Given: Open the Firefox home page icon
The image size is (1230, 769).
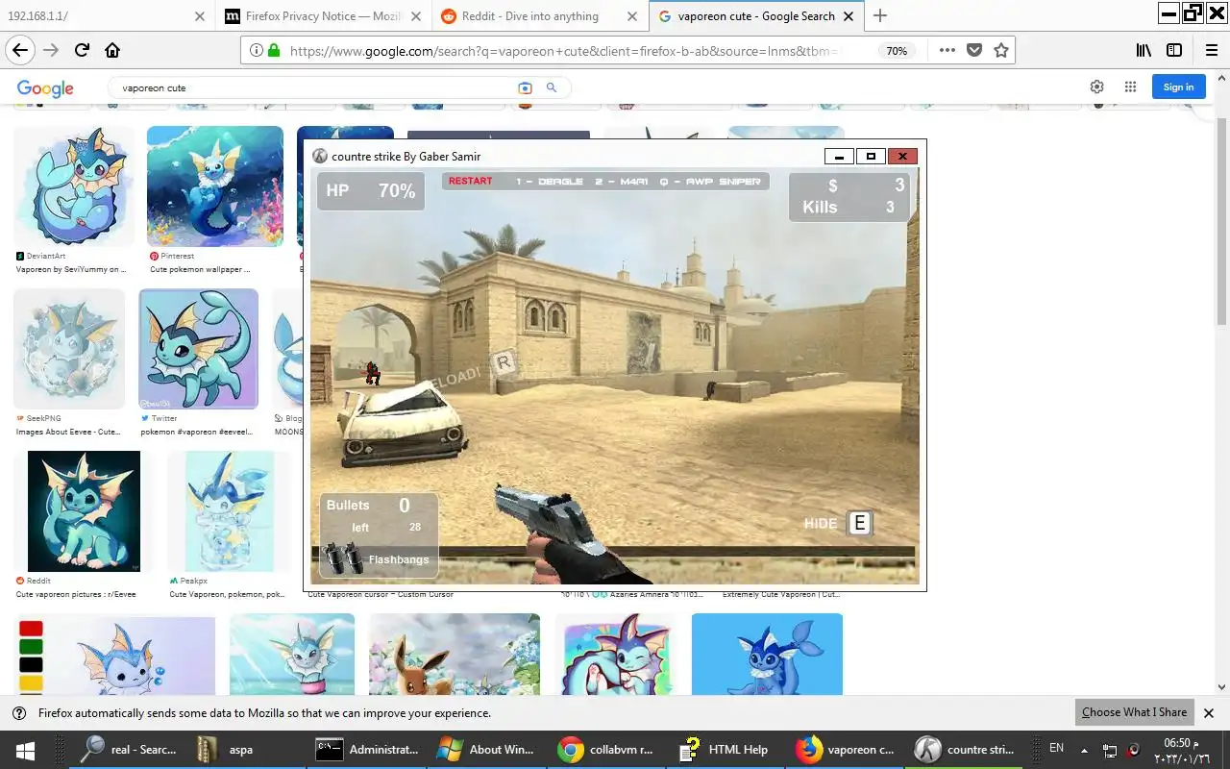Looking at the screenshot, I should coord(112,51).
